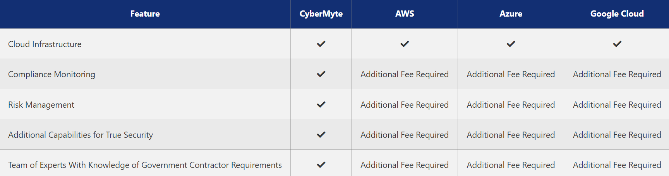Select the Compliance Monitoring feature label

click(x=51, y=74)
